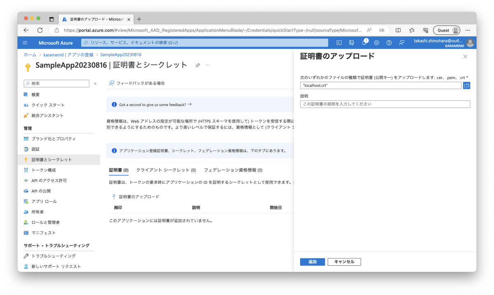Click the Guest profile button
The image size is (494, 295).
447,30
